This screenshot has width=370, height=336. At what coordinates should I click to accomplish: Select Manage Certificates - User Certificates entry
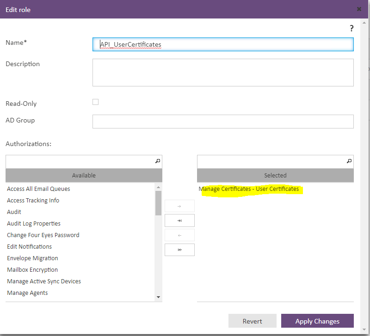click(249, 189)
